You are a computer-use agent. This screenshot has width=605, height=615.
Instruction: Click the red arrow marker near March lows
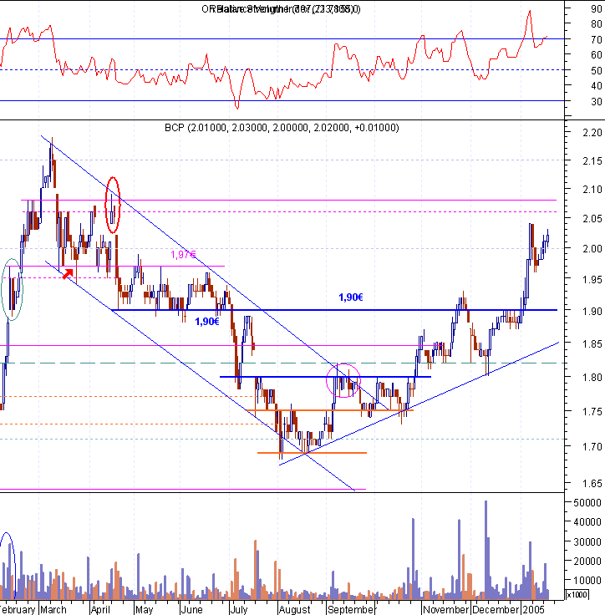69,274
